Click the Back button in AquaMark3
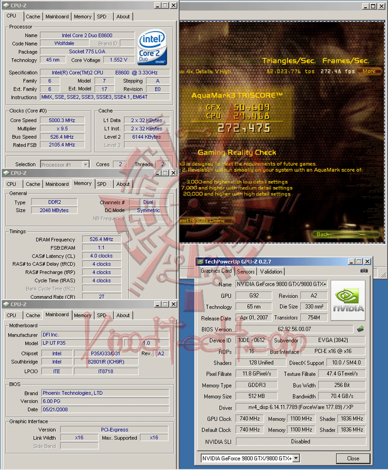The height and width of the screenshot is (470, 388). click(x=345, y=234)
